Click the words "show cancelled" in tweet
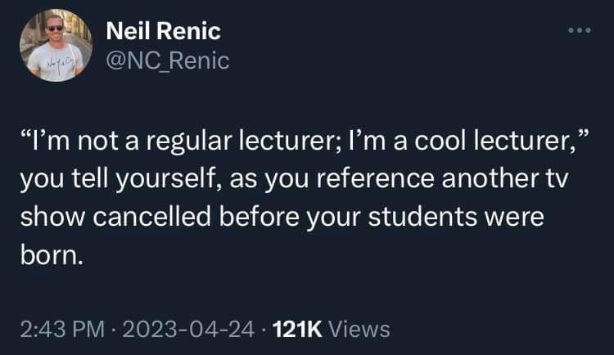Screen dimensions: 614x355 [116, 217]
